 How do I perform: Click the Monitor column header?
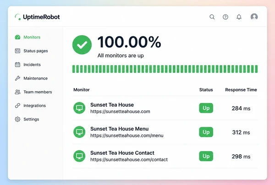tap(82, 90)
